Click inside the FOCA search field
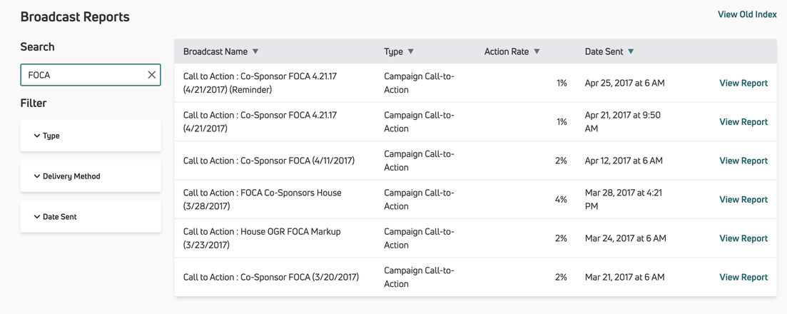The image size is (787, 314). coord(82,75)
